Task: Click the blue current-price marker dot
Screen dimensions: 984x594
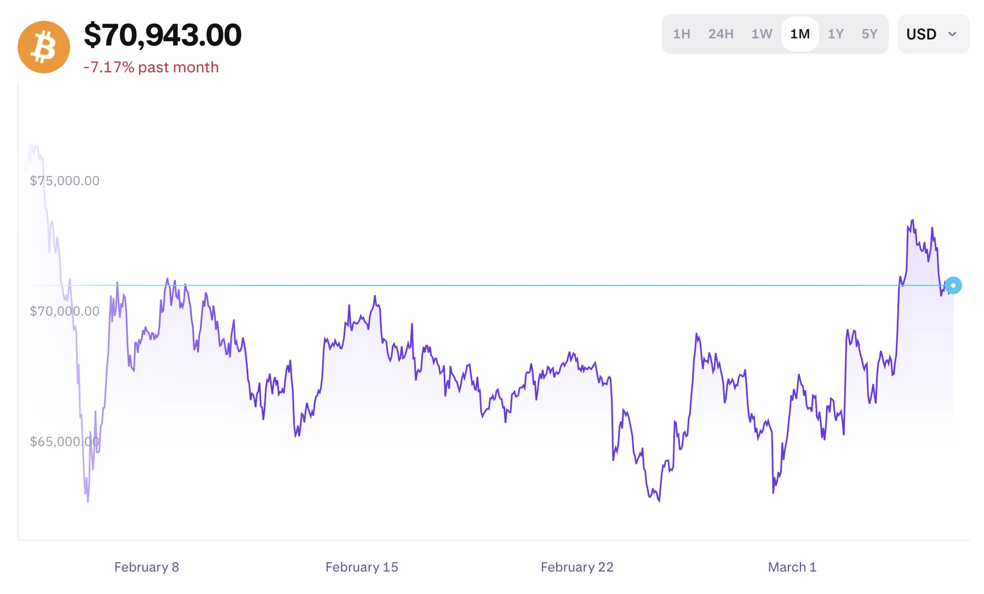Action: 953,285
